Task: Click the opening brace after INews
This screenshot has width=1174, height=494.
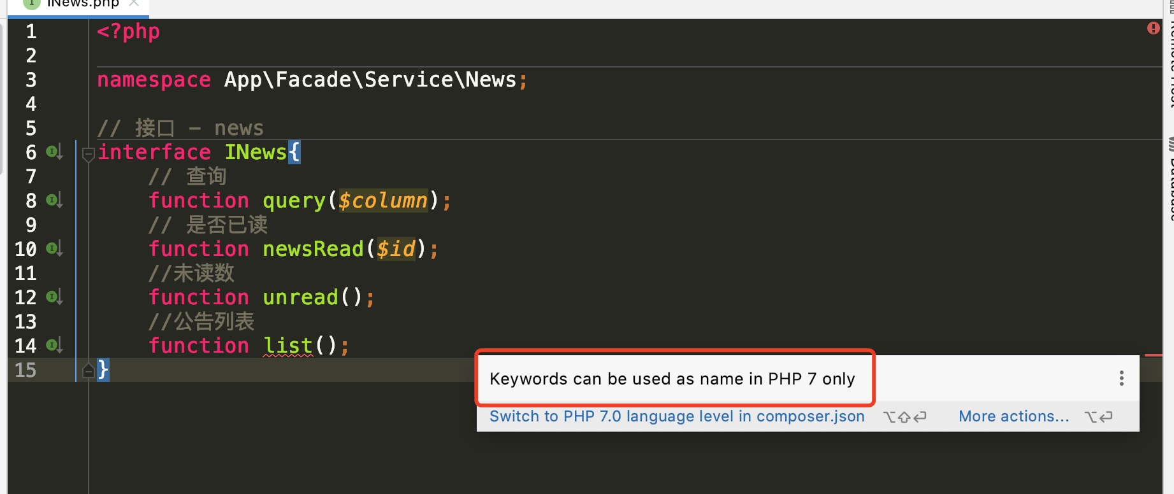Action: [x=294, y=152]
